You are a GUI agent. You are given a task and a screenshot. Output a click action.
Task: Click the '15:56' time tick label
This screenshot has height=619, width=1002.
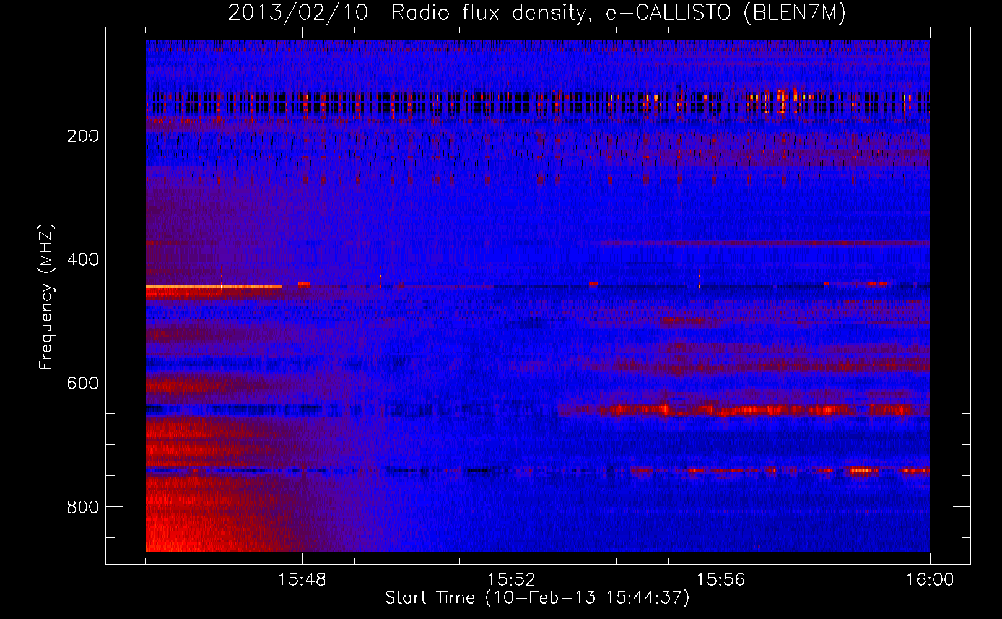[x=720, y=580]
